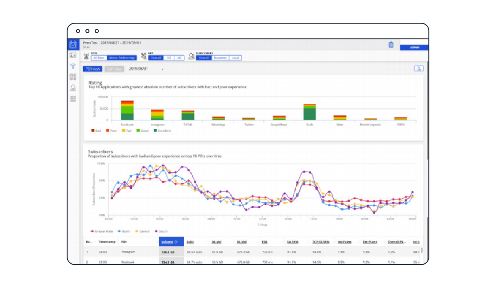Toggle the Excellent legend color swatch
The image size is (496, 288).
155,131
